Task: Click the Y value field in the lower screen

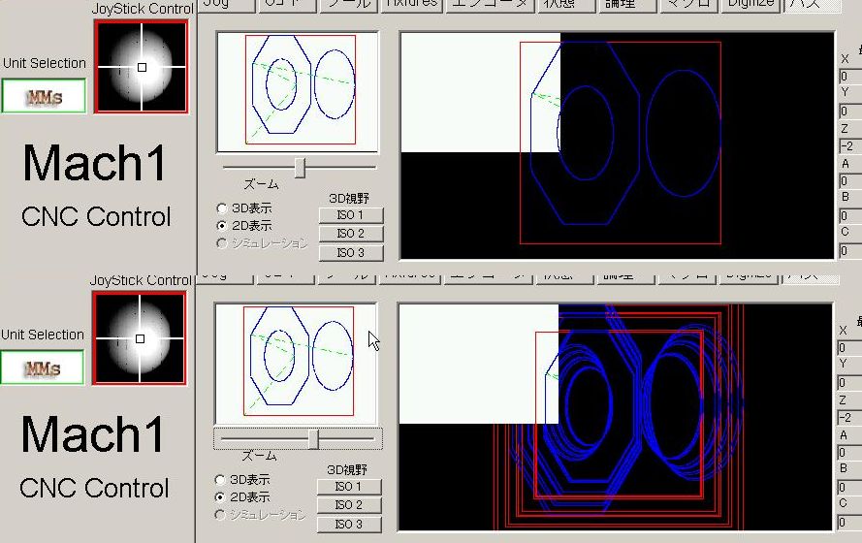Action: [x=848, y=382]
